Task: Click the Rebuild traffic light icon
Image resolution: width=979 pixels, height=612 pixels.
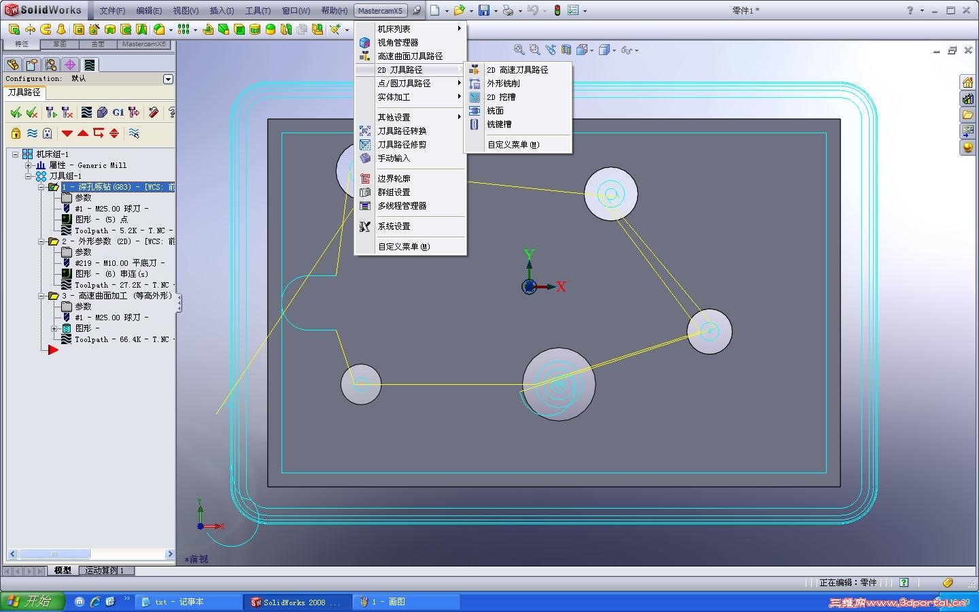Action: (x=557, y=10)
